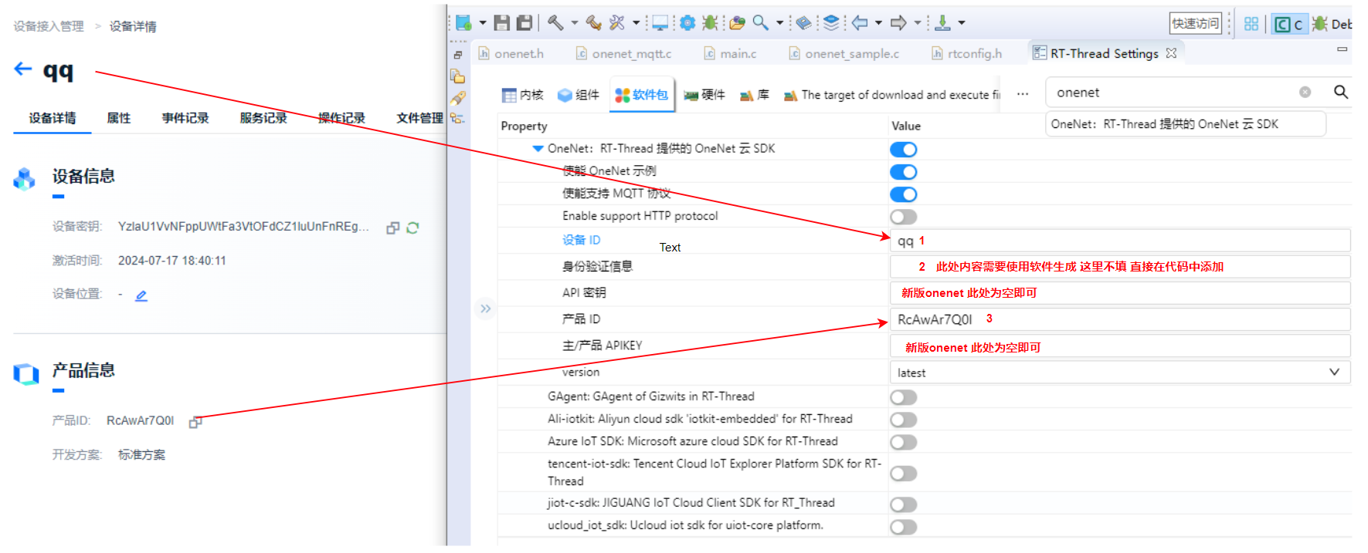
Task: Edit the device location with the pencil icon
Action: coord(141,295)
